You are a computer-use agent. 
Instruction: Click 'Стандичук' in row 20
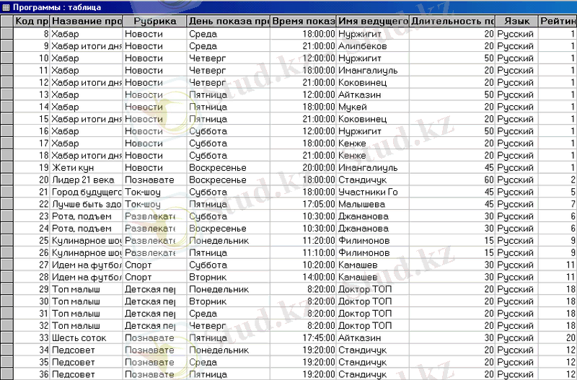pyautogui.click(x=373, y=180)
